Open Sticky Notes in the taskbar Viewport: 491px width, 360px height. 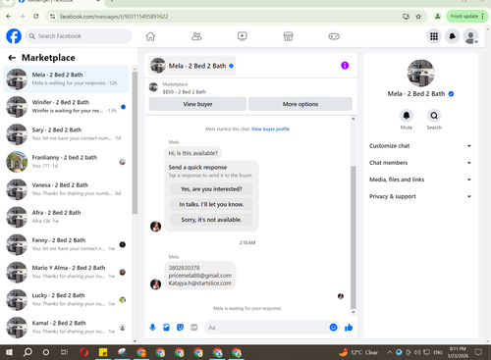coord(103,352)
